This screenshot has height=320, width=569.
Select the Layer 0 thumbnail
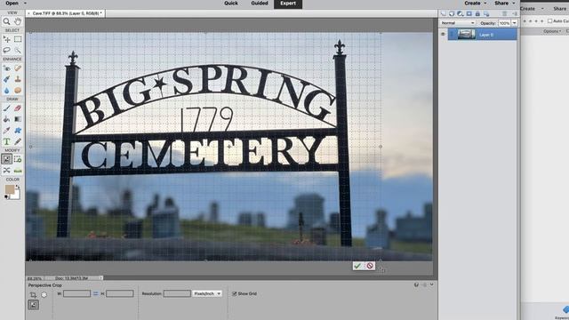466,34
